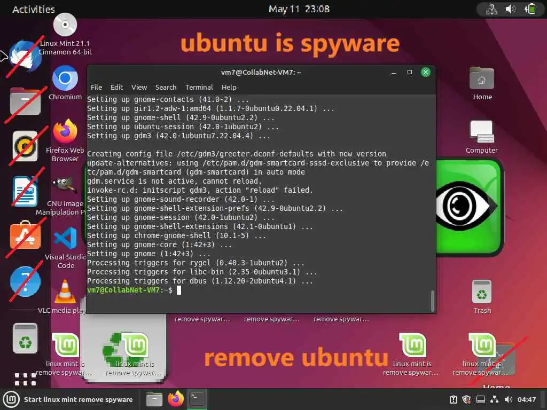Click the 04:47 clock in the bottom panel

(526, 399)
